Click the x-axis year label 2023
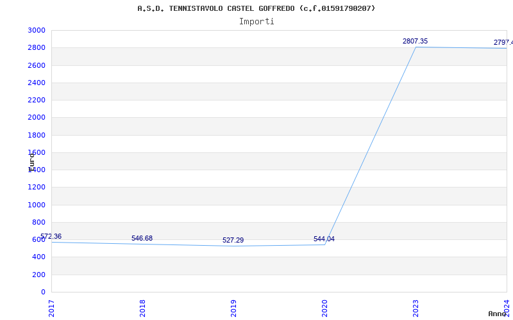 point(416,308)
